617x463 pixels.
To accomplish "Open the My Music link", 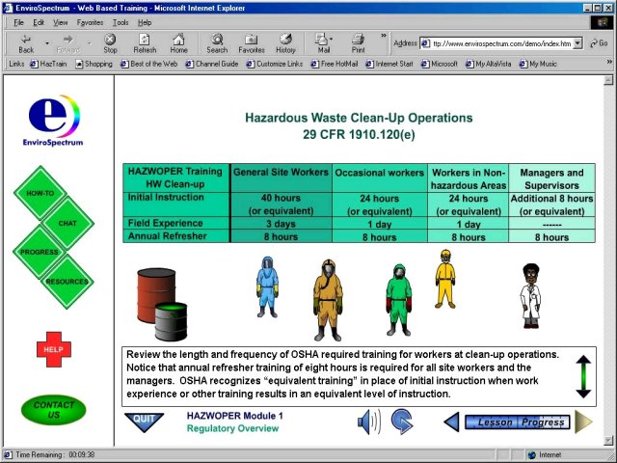I will pos(538,64).
